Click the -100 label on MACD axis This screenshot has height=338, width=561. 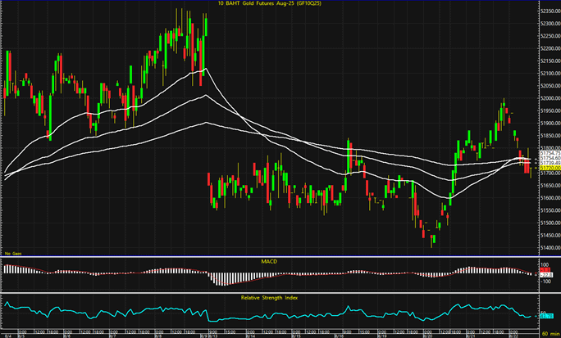(545, 281)
